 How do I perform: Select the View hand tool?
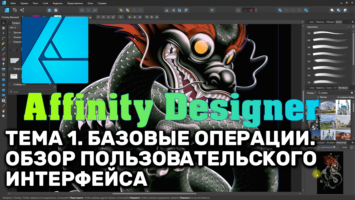[x=4, y=111]
